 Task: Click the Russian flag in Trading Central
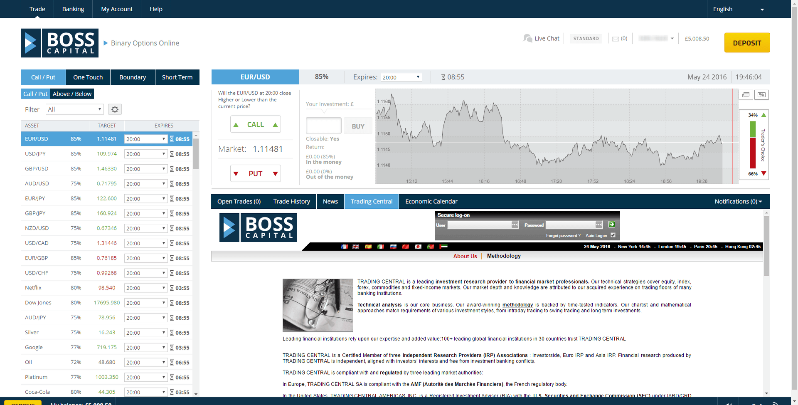(393, 247)
